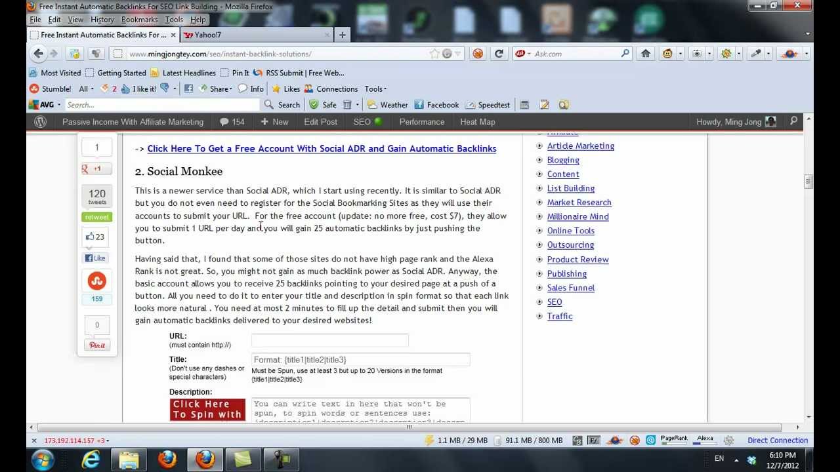
Task: Click 'Click Here To Spin with' red button
Action: (x=207, y=409)
